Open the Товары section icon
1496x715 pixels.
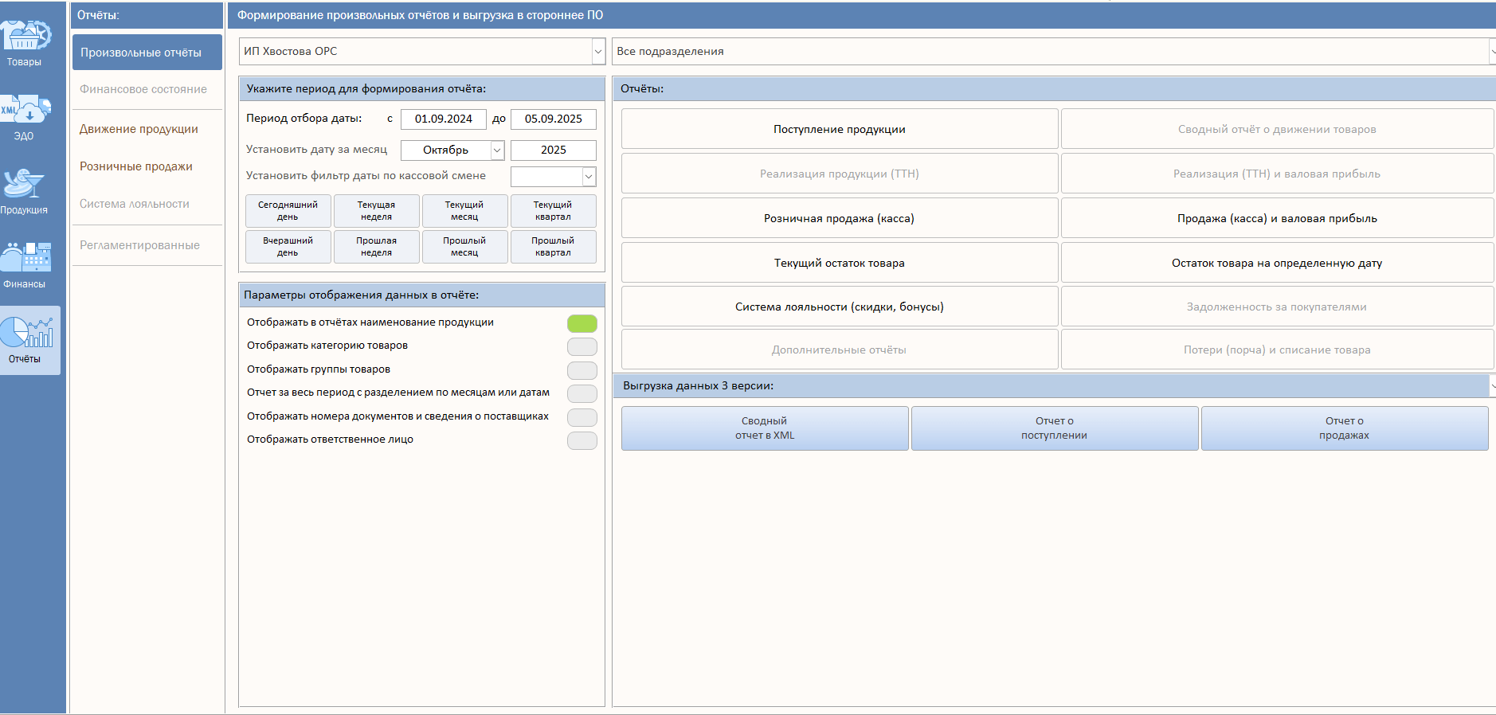25,41
